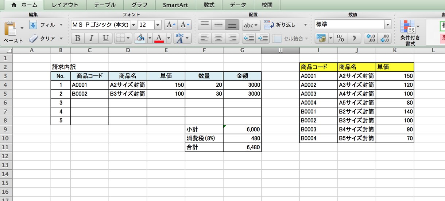The image size is (445, 201).
Task: Toggle Italic formatting
Action: 91,38
